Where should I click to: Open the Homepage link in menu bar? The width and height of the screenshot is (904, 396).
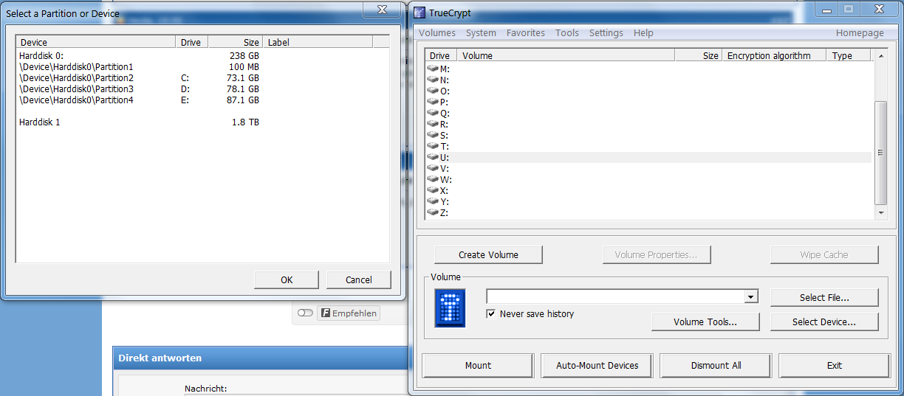pos(860,32)
